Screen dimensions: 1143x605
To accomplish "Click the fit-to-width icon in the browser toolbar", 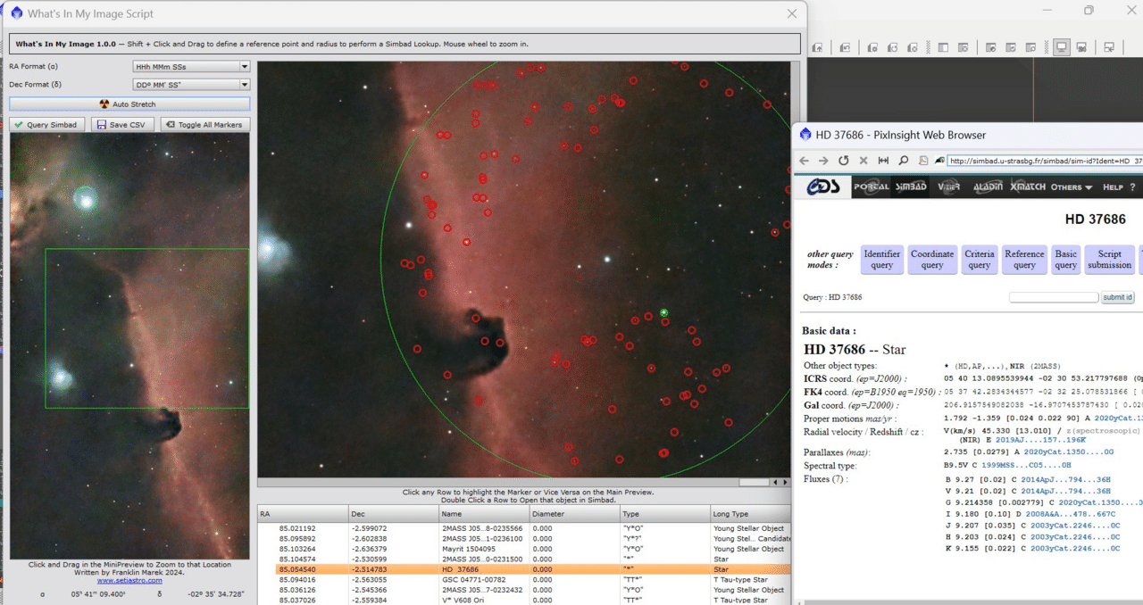I will [x=883, y=161].
